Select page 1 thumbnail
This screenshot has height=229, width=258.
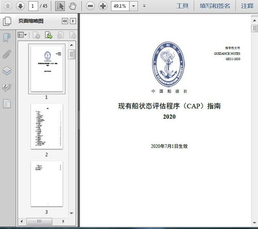tap(47, 69)
